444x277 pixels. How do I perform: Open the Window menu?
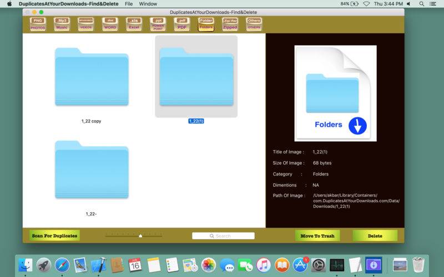(x=148, y=4)
